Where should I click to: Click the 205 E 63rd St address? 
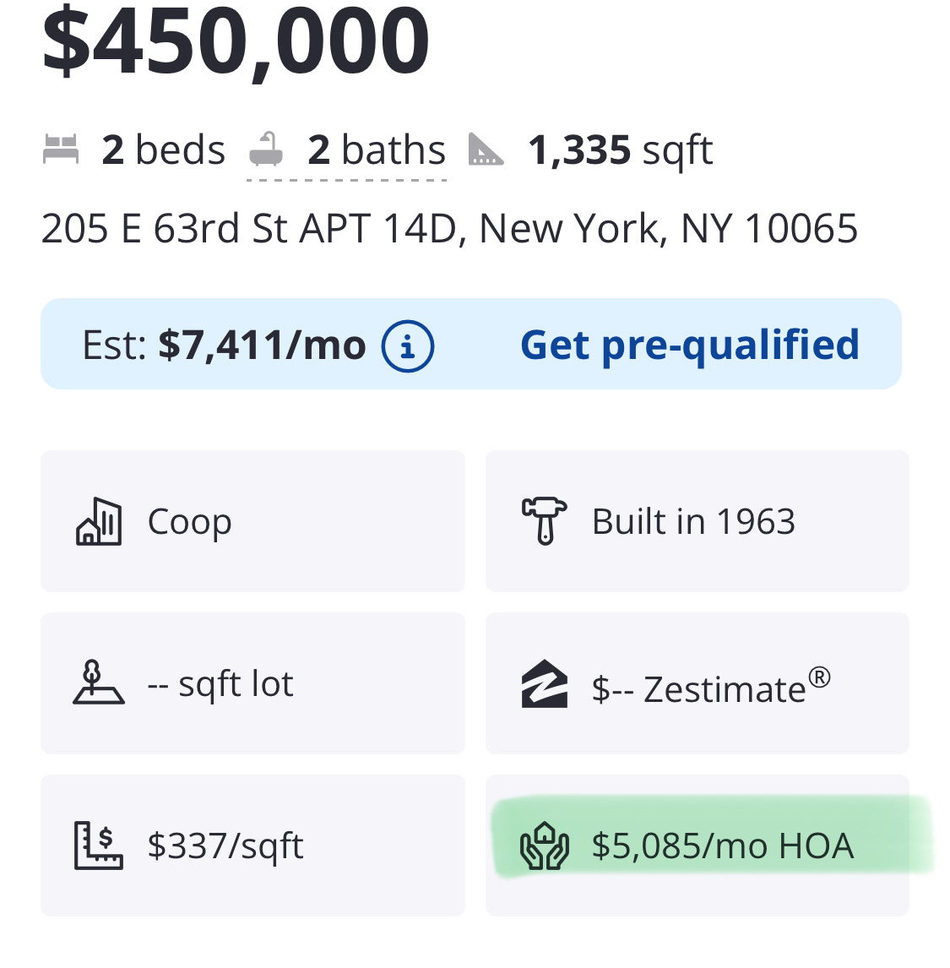[x=449, y=229]
